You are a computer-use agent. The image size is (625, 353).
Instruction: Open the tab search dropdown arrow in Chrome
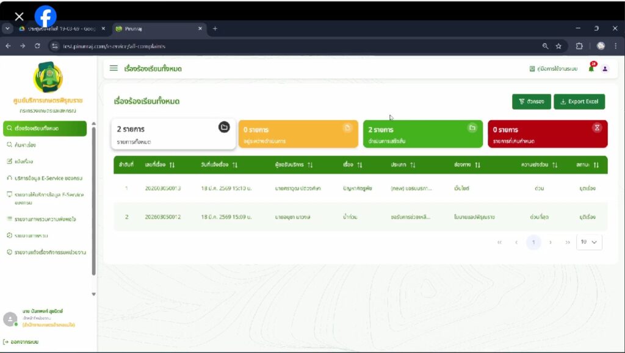7,29
